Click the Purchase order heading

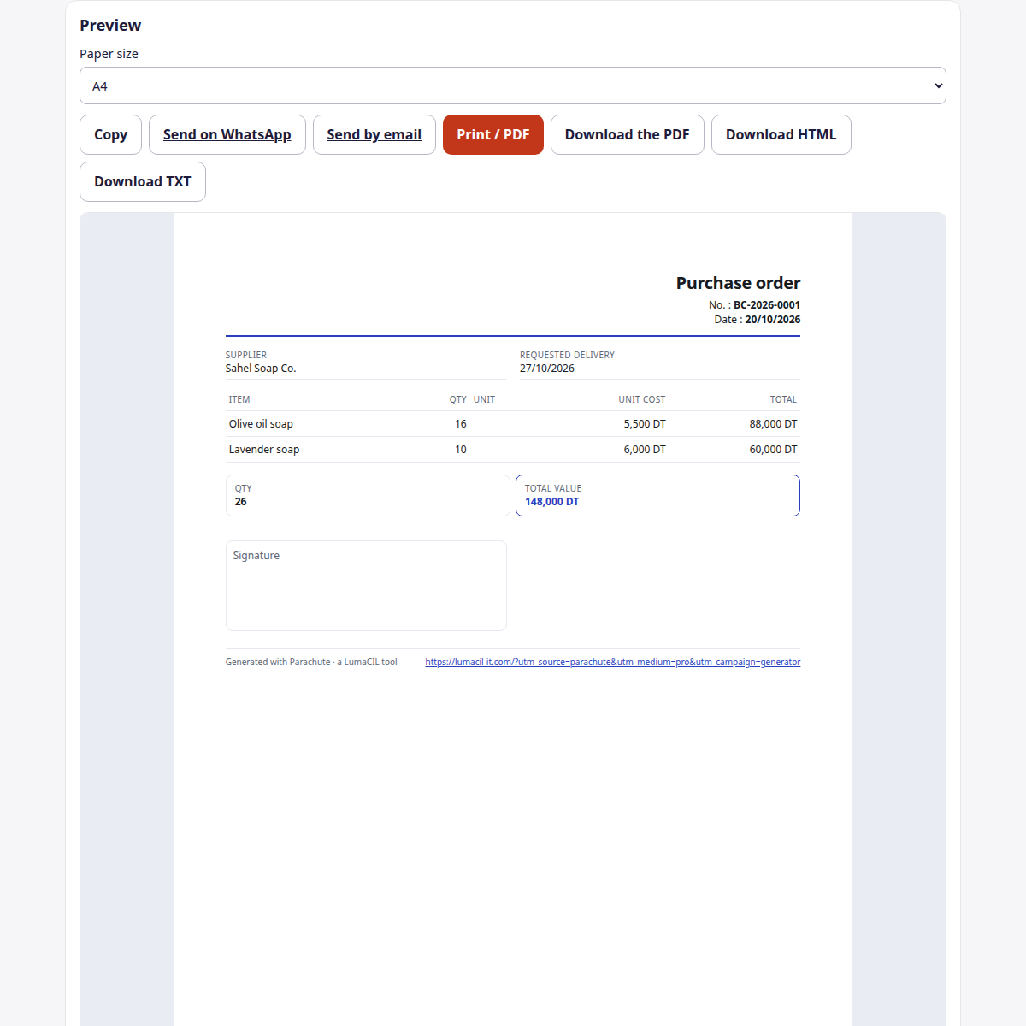[738, 283]
